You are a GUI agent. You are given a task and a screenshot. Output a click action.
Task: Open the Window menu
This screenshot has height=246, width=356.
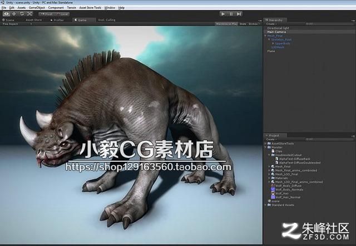click(110, 8)
